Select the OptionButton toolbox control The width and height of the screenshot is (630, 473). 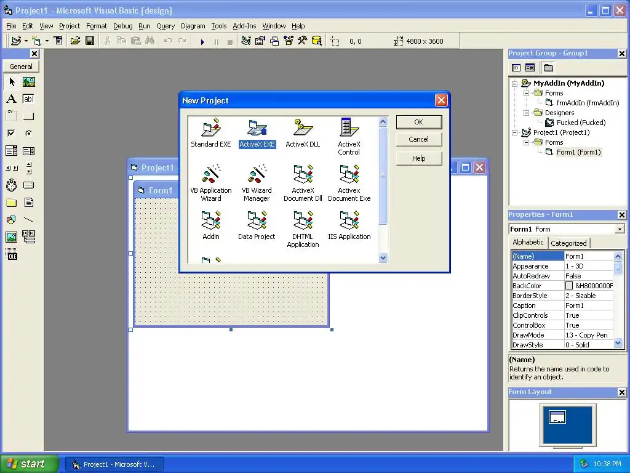28,133
